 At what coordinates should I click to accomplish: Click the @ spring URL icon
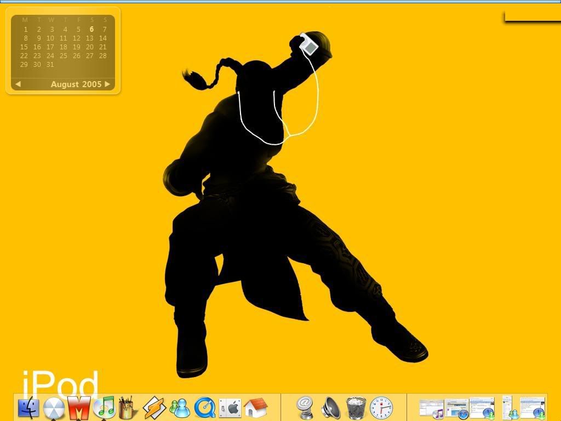(x=305, y=408)
